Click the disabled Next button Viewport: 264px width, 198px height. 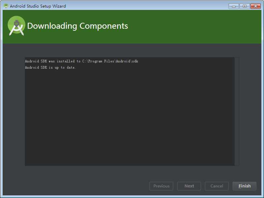pos(189,186)
